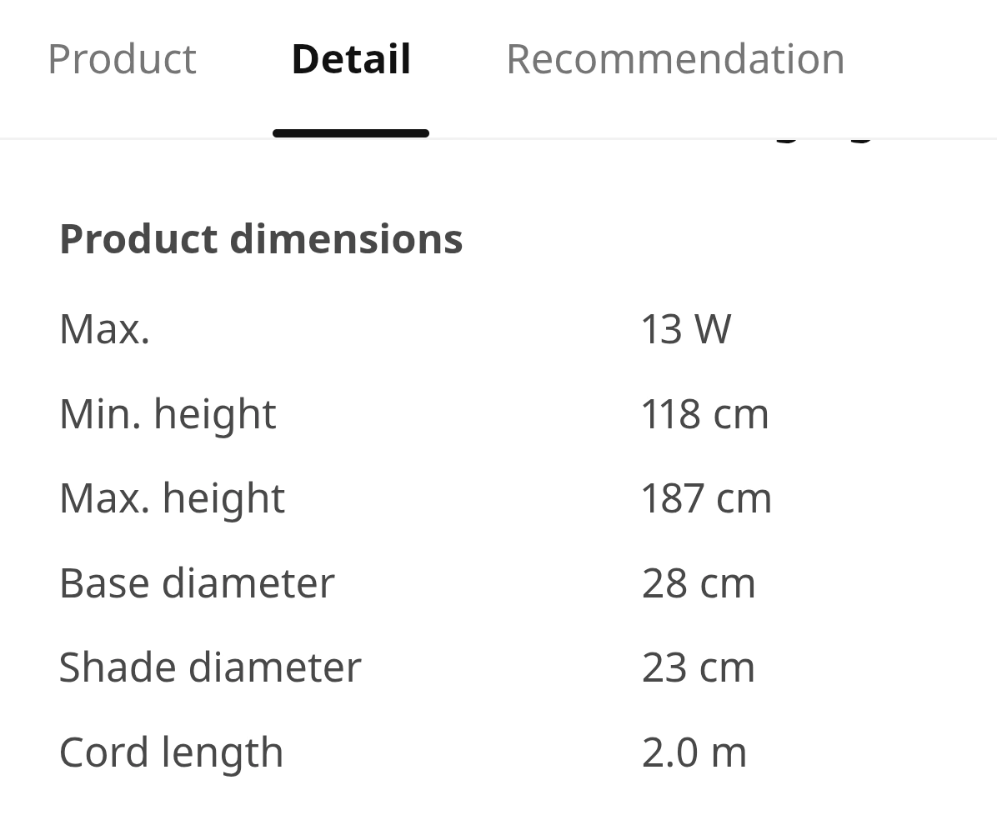The image size is (997, 835).
Task: Click the Base diameter label
Action: [x=197, y=582]
